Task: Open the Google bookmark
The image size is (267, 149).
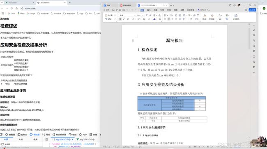Action: tap(31, 14)
